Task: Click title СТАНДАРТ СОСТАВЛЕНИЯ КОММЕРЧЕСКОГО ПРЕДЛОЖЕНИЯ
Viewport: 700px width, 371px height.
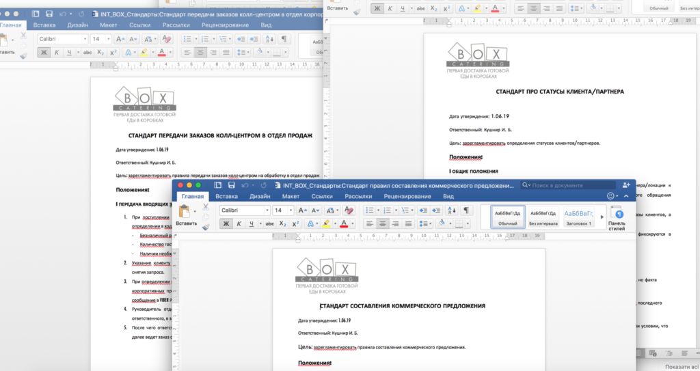Action: (x=403, y=306)
